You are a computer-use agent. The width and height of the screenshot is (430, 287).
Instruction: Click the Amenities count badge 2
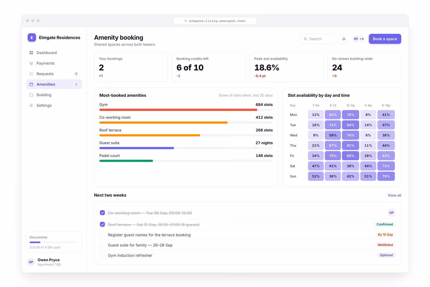point(76,84)
